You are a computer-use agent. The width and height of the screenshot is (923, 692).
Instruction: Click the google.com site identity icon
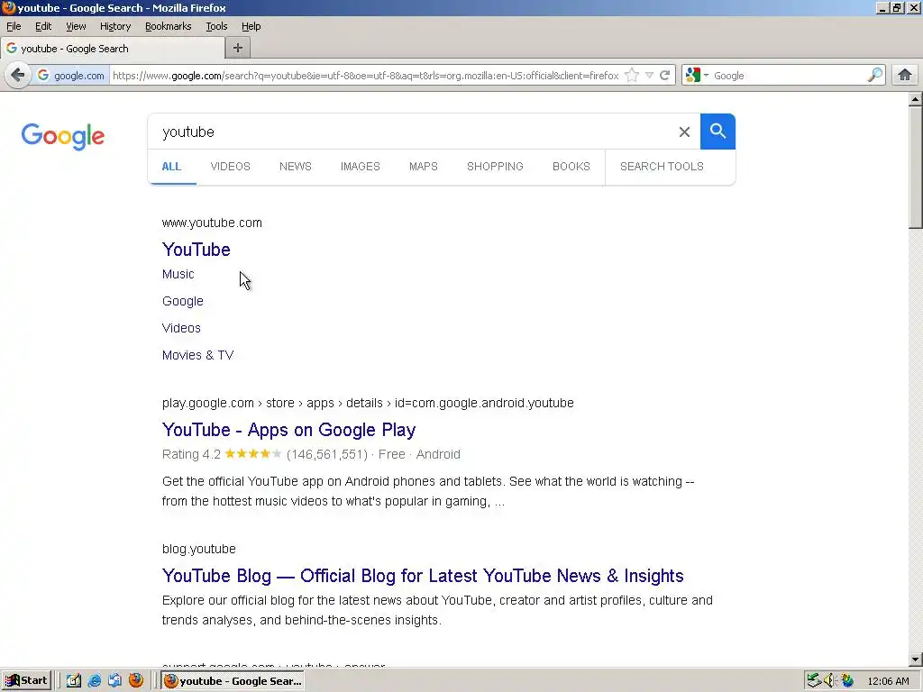click(x=70, y=76)
